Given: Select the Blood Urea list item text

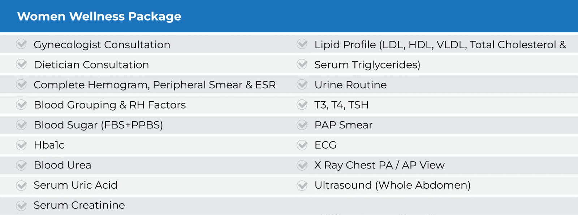Looking at the screenshot, I should click(62, 165).
